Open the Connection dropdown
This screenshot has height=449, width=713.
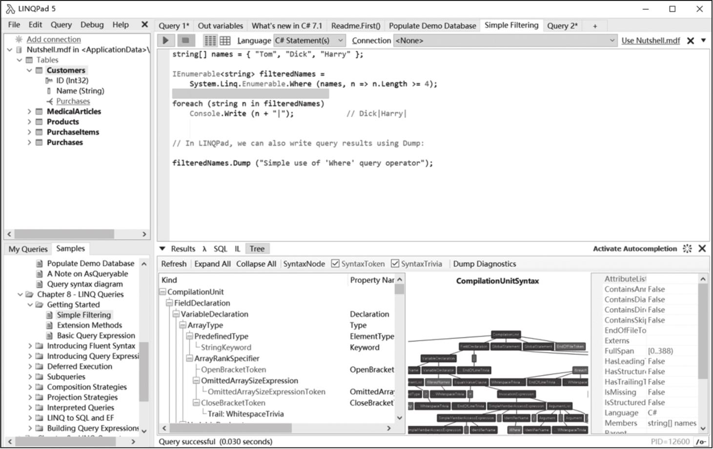506,41
